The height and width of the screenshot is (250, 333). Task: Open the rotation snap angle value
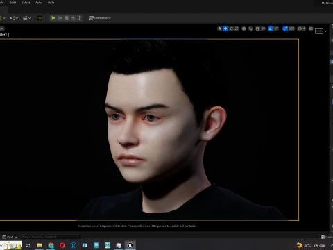click(276, 28)
